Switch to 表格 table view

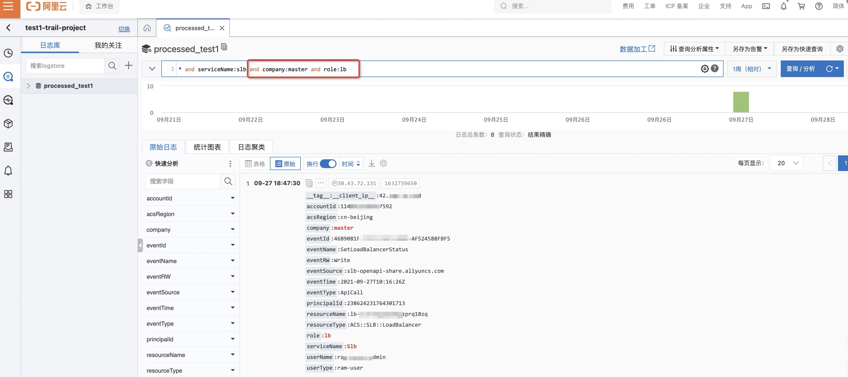255,164
